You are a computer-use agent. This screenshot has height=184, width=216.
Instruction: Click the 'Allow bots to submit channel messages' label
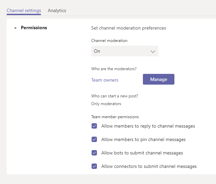(x=142, y=153)
